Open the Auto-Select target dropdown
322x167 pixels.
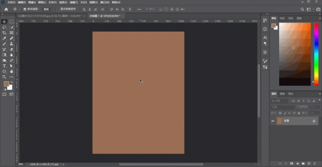tap(48, 9)
